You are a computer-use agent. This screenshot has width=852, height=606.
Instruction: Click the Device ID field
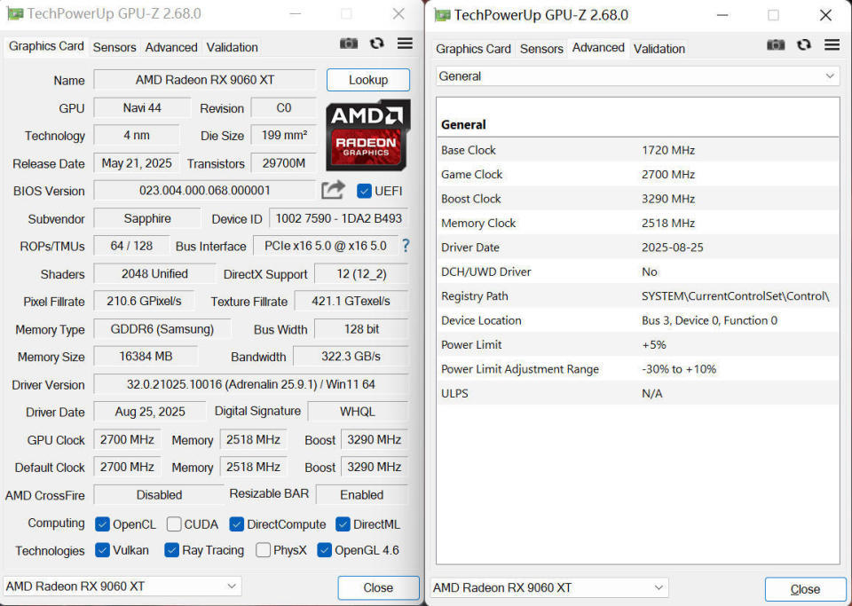pyautogui.click(x=338, y=218)
